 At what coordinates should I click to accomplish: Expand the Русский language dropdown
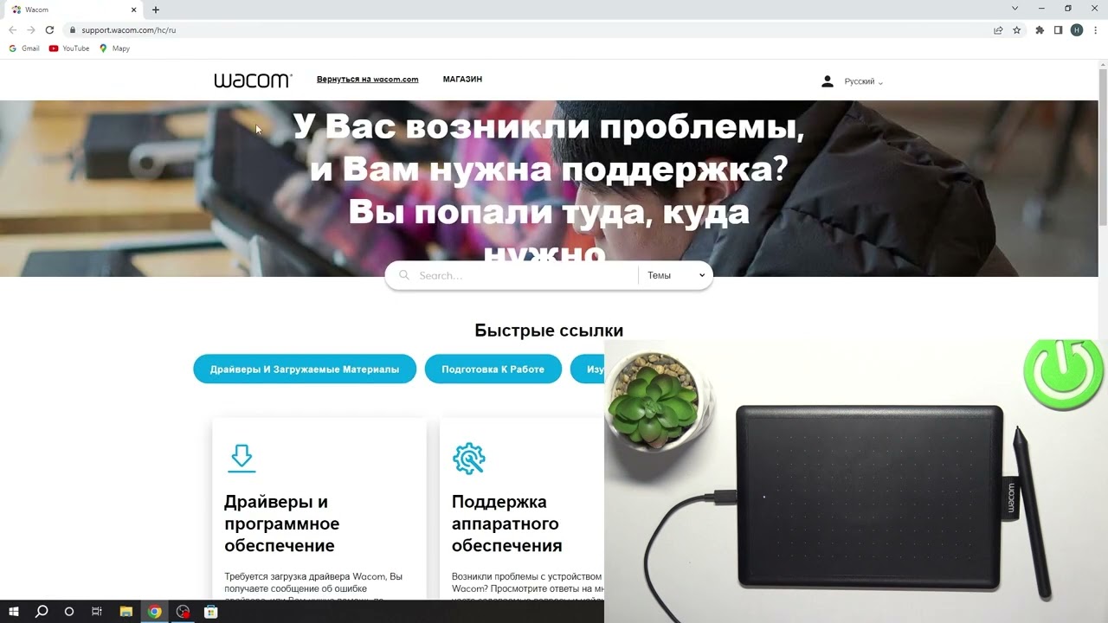(x=864, y=81)
